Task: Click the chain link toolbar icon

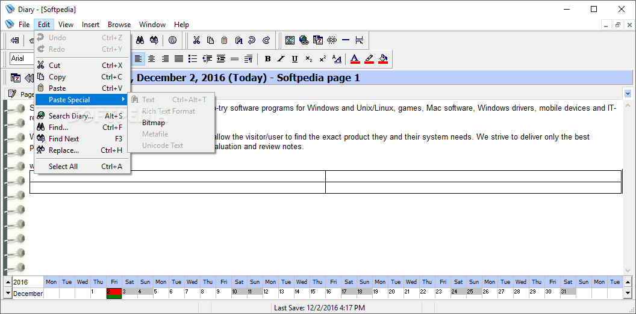Action: [332, 40]
